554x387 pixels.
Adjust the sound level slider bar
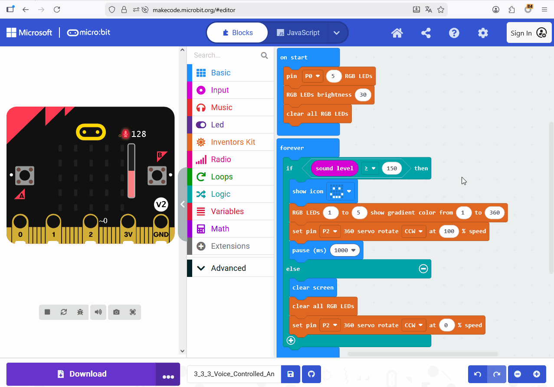[131, 171]
